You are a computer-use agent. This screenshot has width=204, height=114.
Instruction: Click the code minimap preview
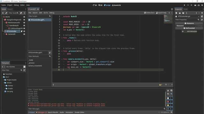(x=168, y=19)
